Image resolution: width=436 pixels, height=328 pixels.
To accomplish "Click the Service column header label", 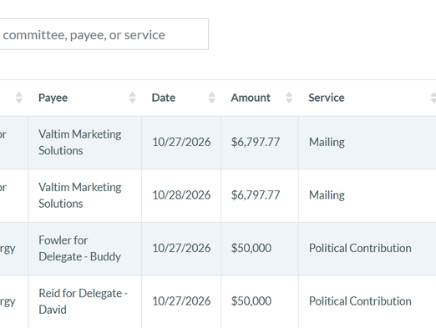I will [327, 98].
